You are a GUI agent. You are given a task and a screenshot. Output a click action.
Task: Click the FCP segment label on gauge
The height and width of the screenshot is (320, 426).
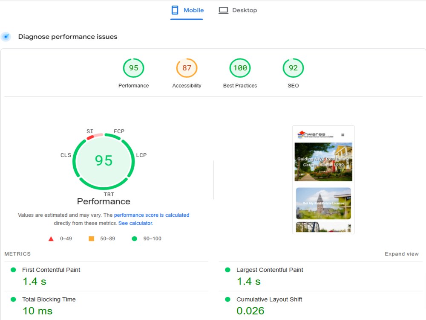119,131
